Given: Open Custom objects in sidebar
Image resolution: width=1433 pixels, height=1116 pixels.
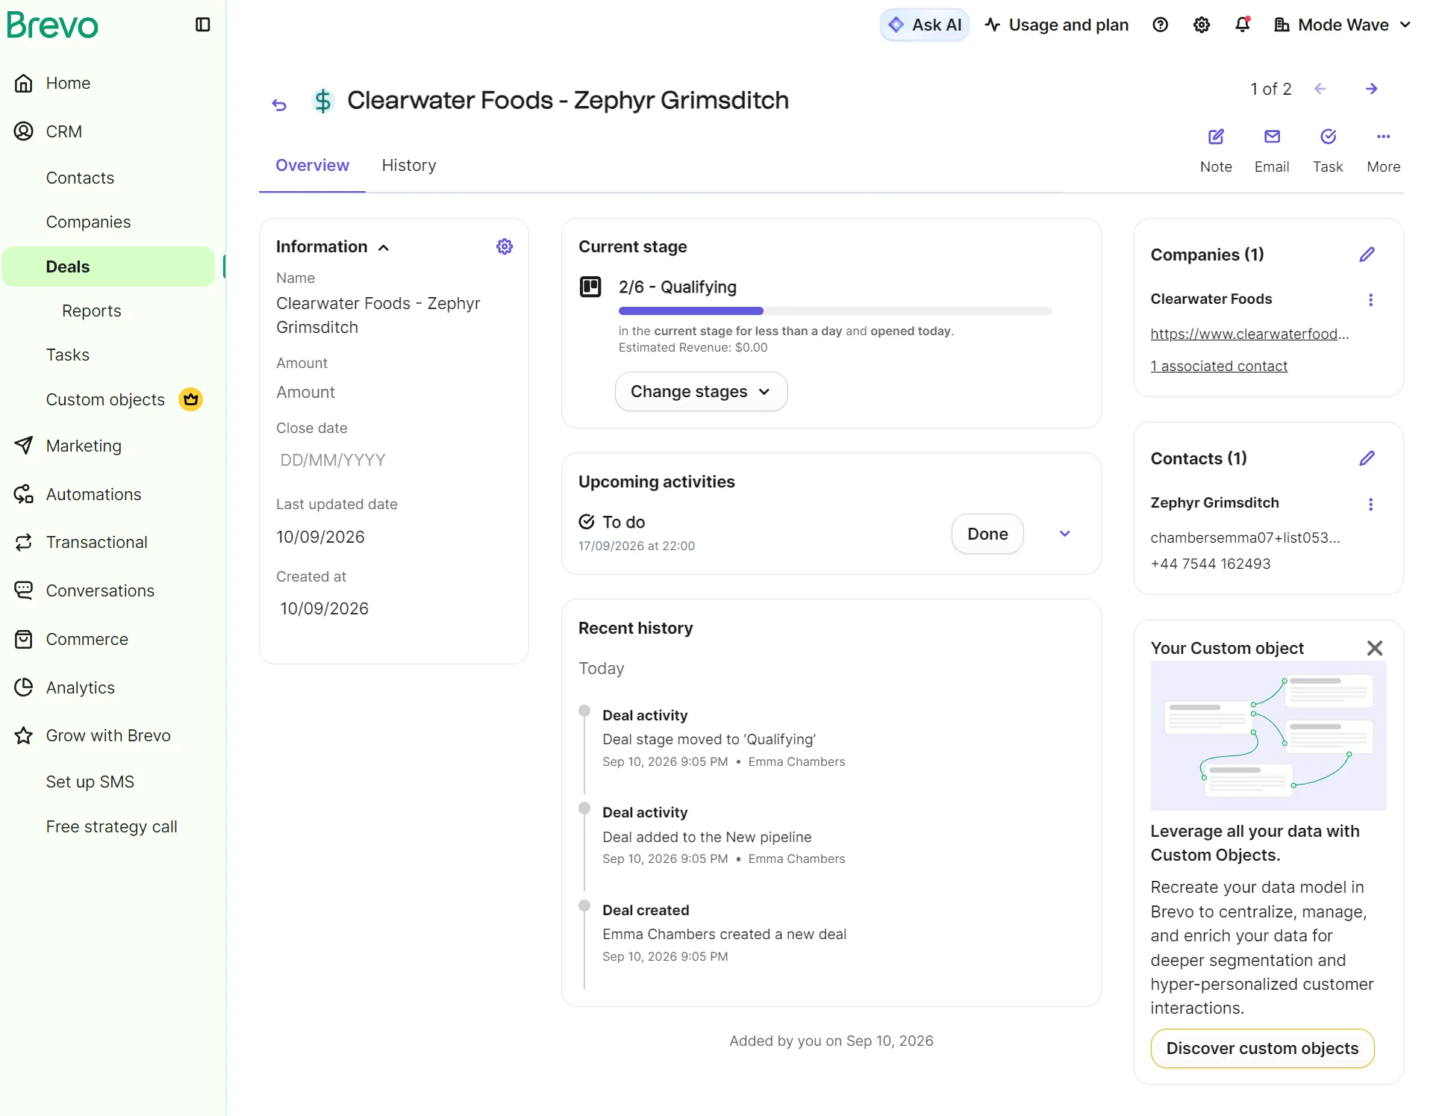Looking at the screenshot, I should coord(105,399).
